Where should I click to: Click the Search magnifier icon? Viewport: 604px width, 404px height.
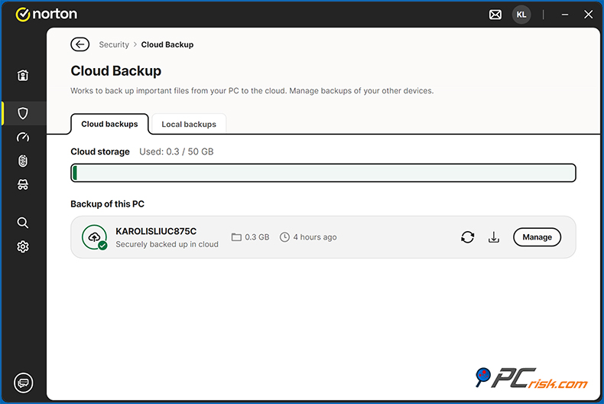coord(23,223)
